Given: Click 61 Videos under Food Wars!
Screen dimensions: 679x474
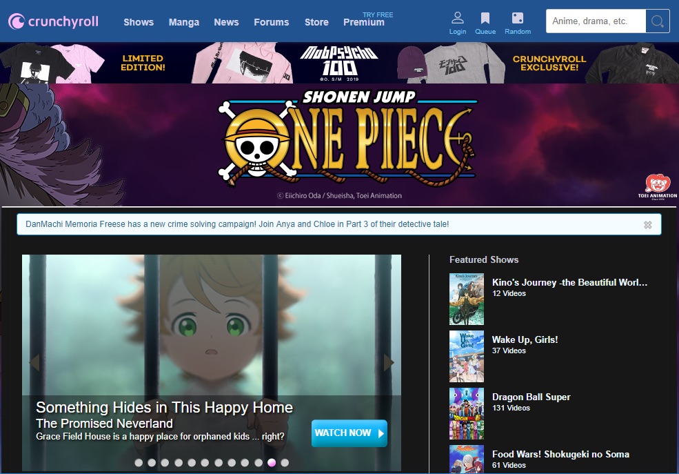Looking at the screenshot, I should tap(509, 465).
